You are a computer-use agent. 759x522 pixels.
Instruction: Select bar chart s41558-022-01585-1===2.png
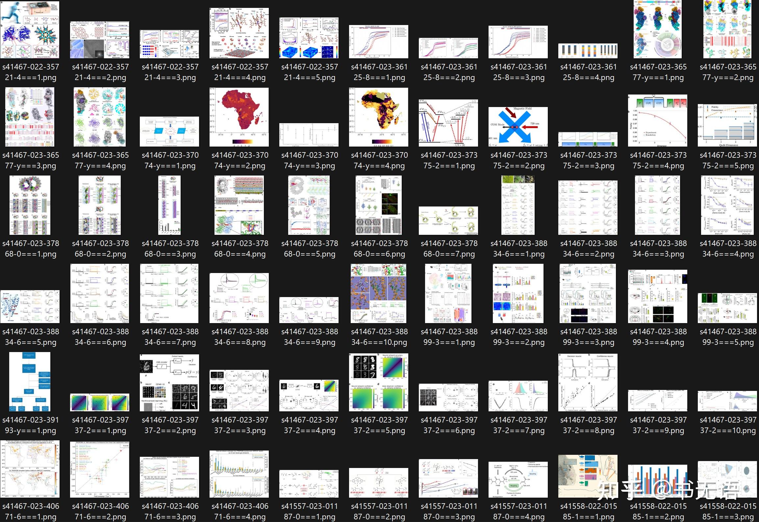pos(658,481)
